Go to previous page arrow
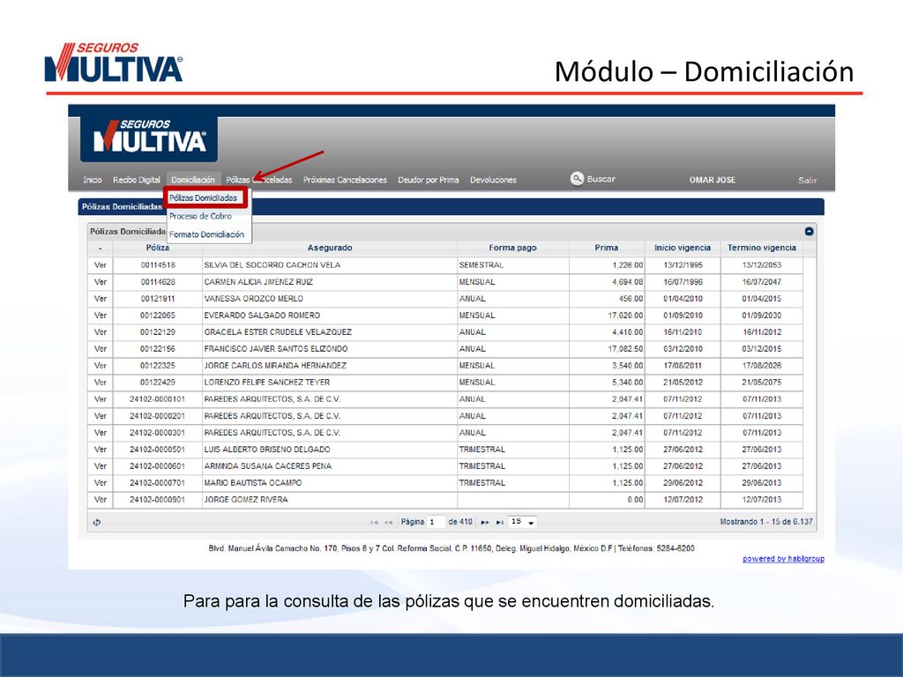Screen dimensions: 903x677 [x=388, y=522]
